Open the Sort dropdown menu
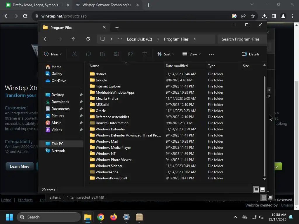The image size is (299, 224). click(x=166, y=54)
